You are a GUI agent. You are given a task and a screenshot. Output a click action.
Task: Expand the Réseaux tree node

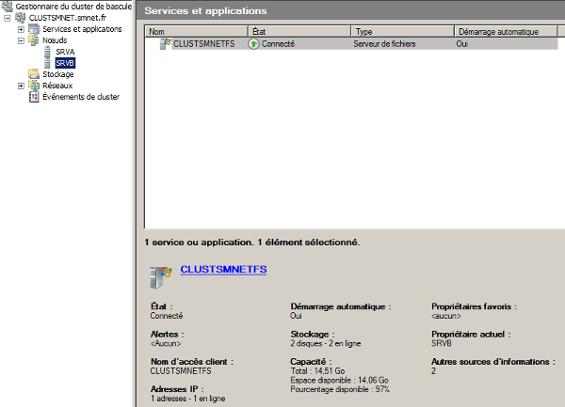click(x=21, y=86)
